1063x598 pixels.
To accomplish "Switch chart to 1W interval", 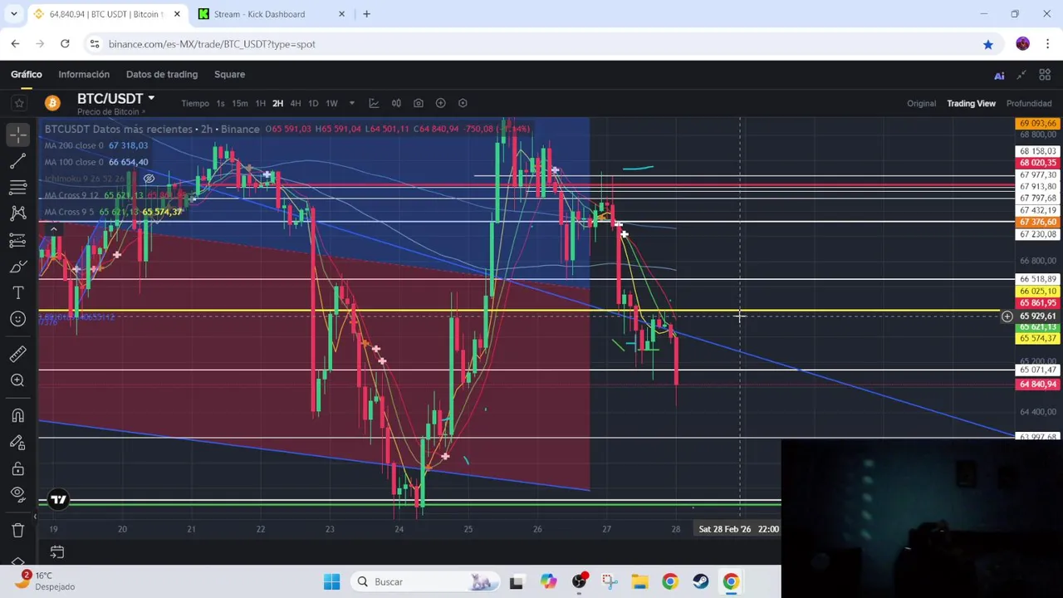I will coord(331,103).
